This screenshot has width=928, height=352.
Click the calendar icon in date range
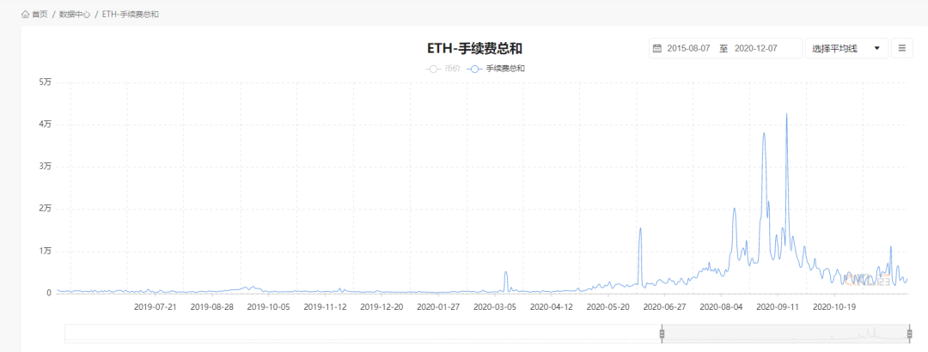[657, 49]
